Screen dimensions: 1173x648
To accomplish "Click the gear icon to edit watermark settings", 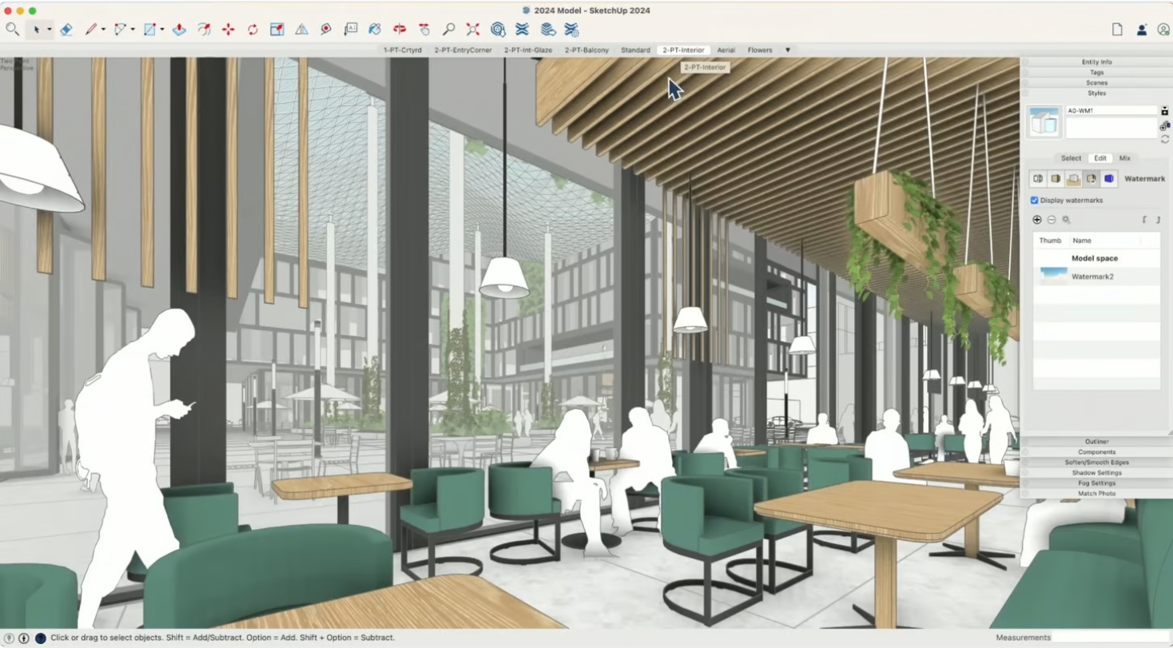I will (x=1066, y=220).
